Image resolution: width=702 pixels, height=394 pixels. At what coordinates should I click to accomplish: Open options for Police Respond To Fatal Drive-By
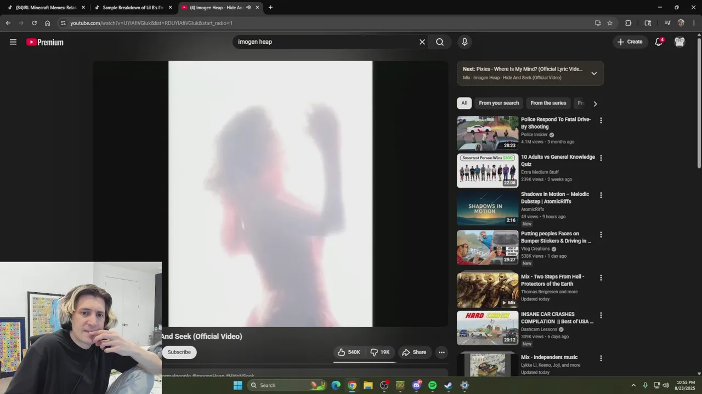(601, 120)
